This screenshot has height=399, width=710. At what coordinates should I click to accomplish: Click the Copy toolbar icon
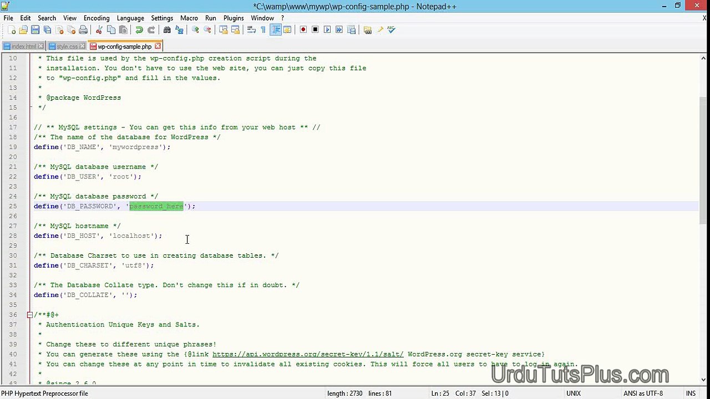coord(111,29)
